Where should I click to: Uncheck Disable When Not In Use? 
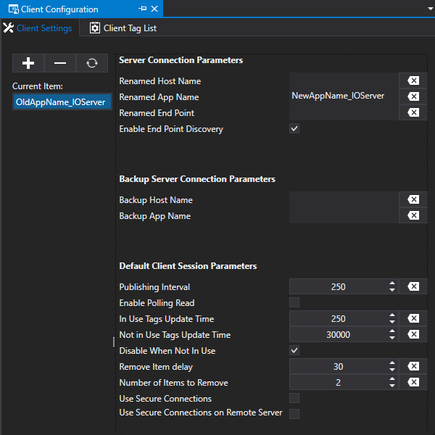click(x=294, y=350)
